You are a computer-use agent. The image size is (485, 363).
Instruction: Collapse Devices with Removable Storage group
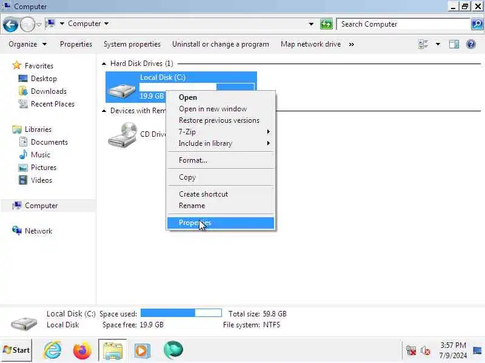104,111
